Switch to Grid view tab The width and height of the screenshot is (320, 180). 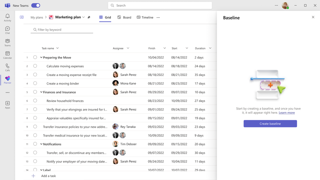(x=105, y=17)
